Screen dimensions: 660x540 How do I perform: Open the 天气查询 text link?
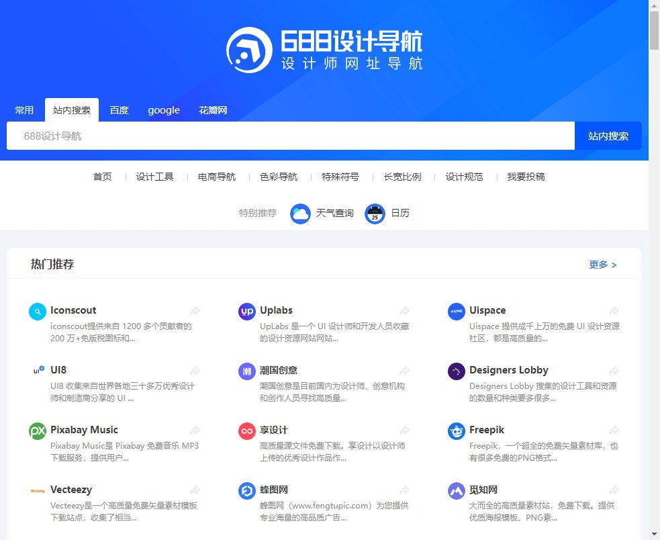tap(335, 214)
